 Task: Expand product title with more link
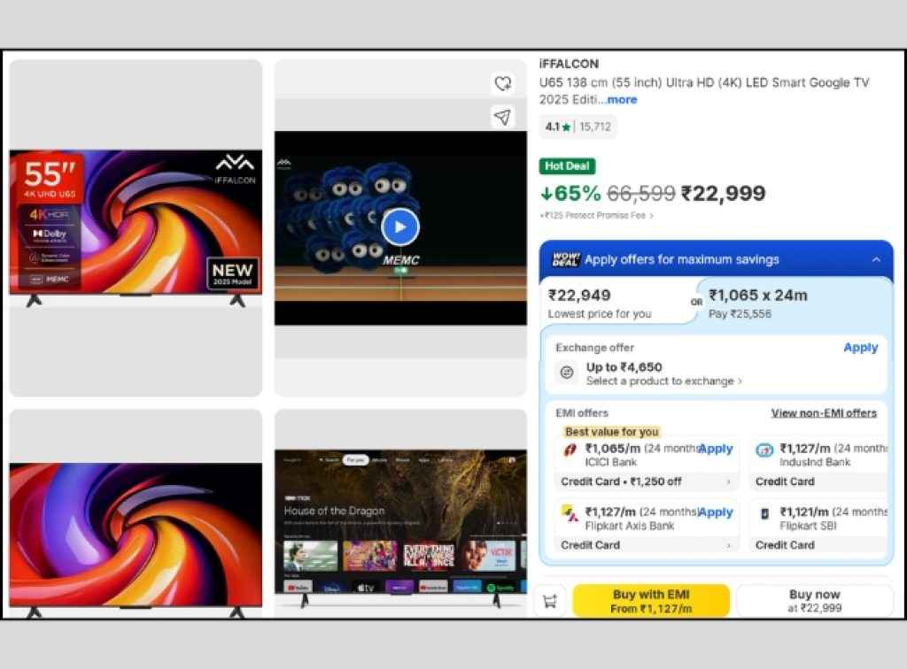pyautogui.click(x=622, y=99)
